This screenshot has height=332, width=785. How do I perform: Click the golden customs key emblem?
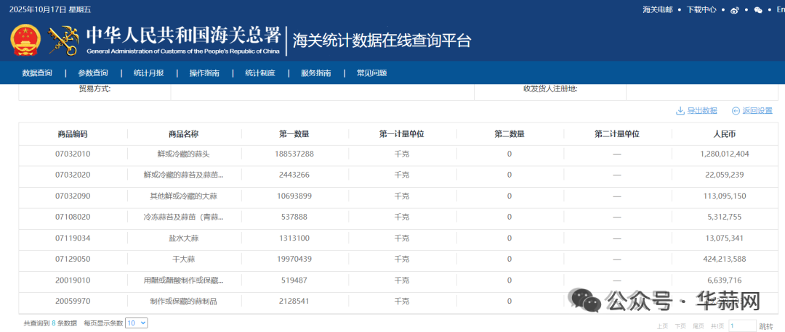pos(63,41)
